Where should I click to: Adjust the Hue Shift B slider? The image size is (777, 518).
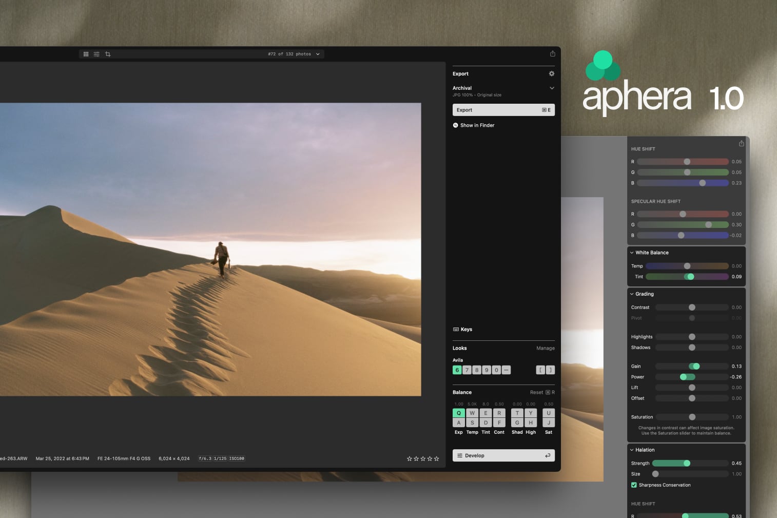tap(683, 183)
